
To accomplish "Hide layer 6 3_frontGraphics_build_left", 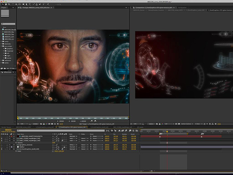I will coord(2,149).
